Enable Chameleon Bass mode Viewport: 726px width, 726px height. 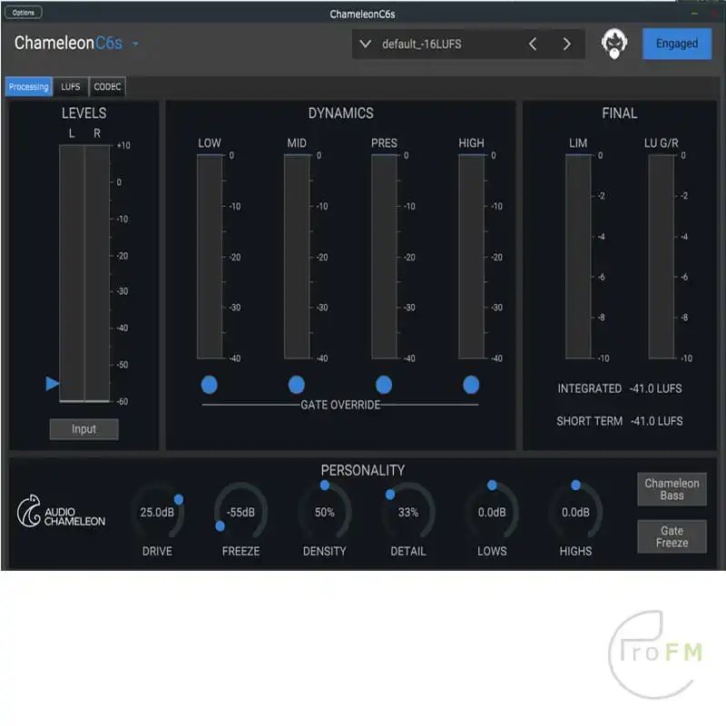[x=672, y=489]
